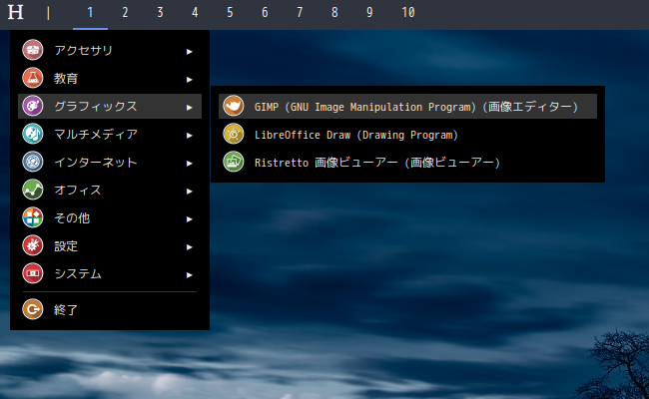Choose 終了 to log out
This screenshot has height=399, width=649.
[110, 309]
